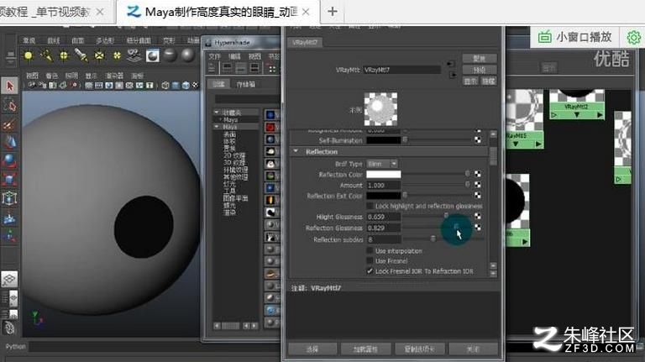
Task: Click the material sample swatch preview
Action: [381, 109]
